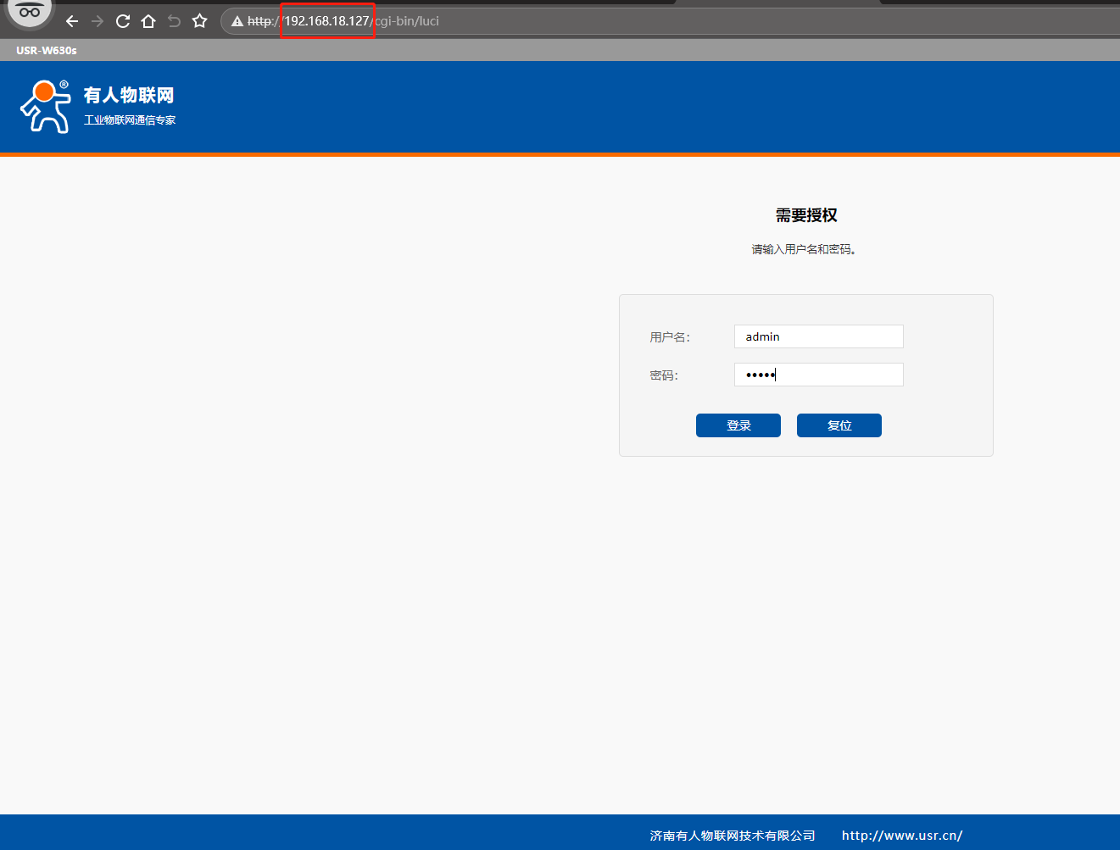
Task: Click the 有人物联网 brand name in header
Action: pos(129,95)
